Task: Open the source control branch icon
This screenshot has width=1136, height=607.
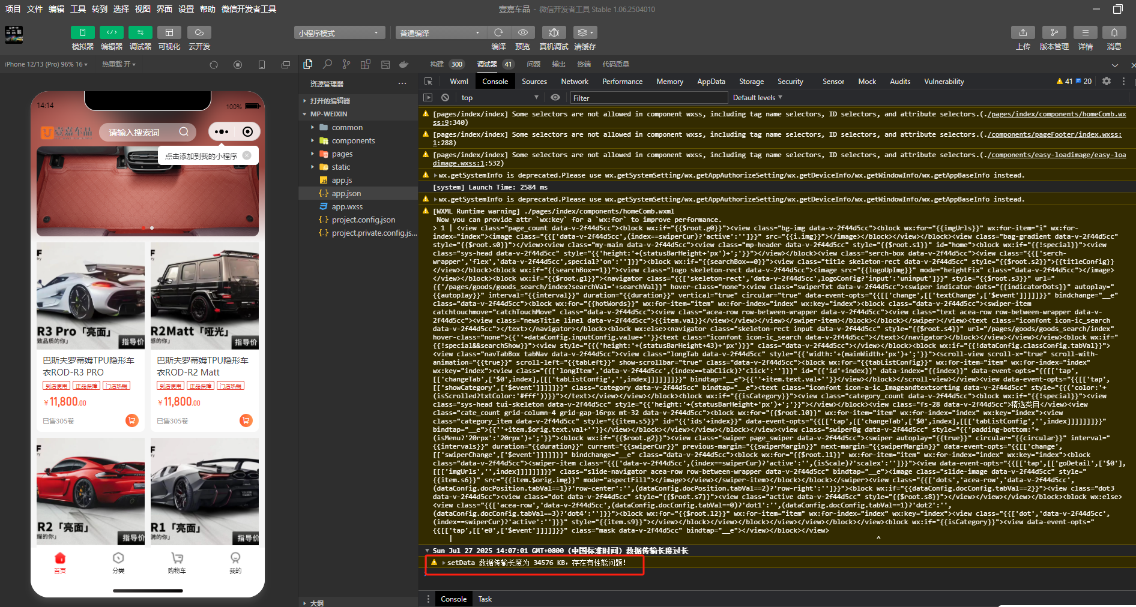Action: [x=346, y=64]
